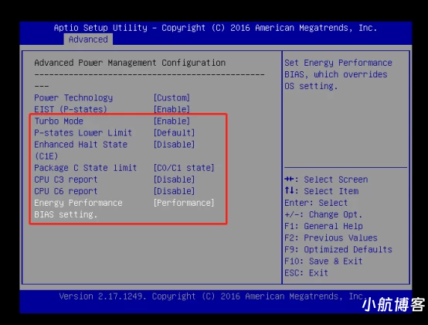
Task: Click the Enter: Select hint
Action: 316,203
